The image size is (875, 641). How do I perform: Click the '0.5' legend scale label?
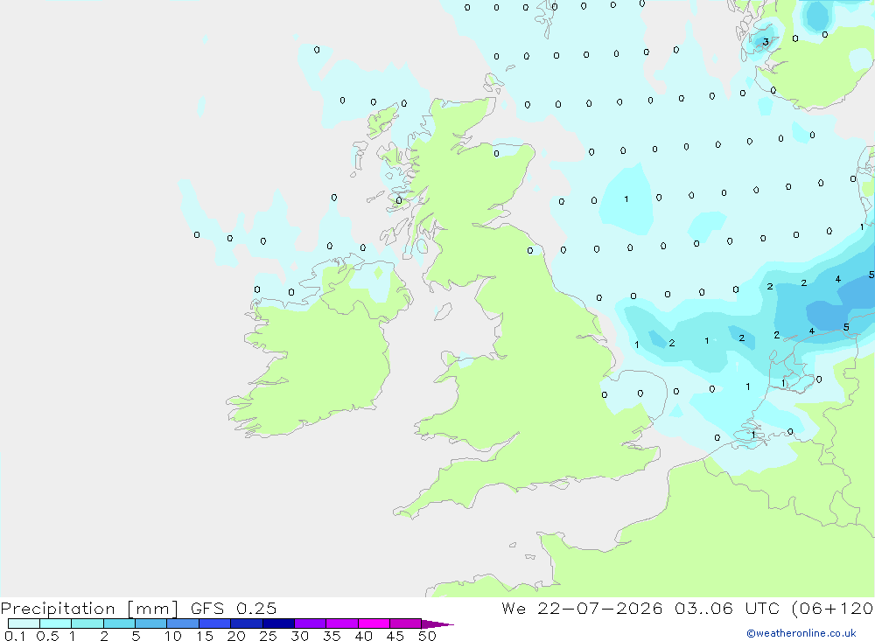point(47,636)
